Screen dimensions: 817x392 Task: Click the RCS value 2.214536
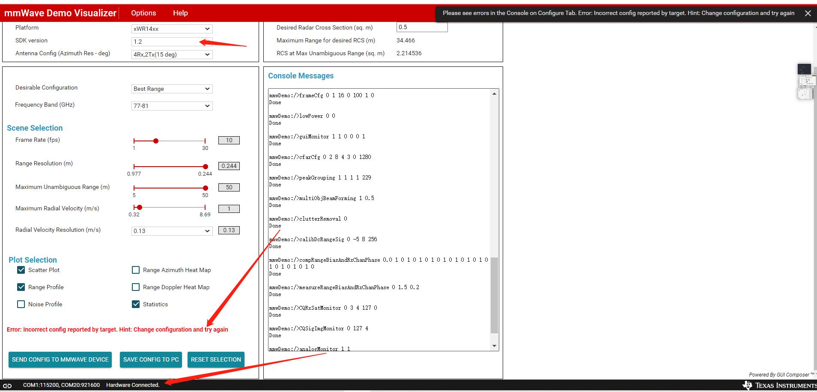(409, 53)
